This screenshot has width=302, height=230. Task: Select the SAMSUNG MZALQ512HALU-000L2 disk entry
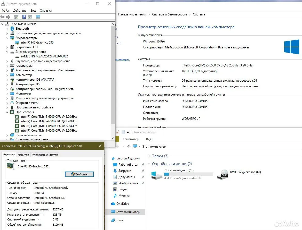44,56
